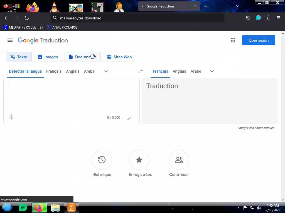Open Pocket save icon in toolbar

pos(248,18)
